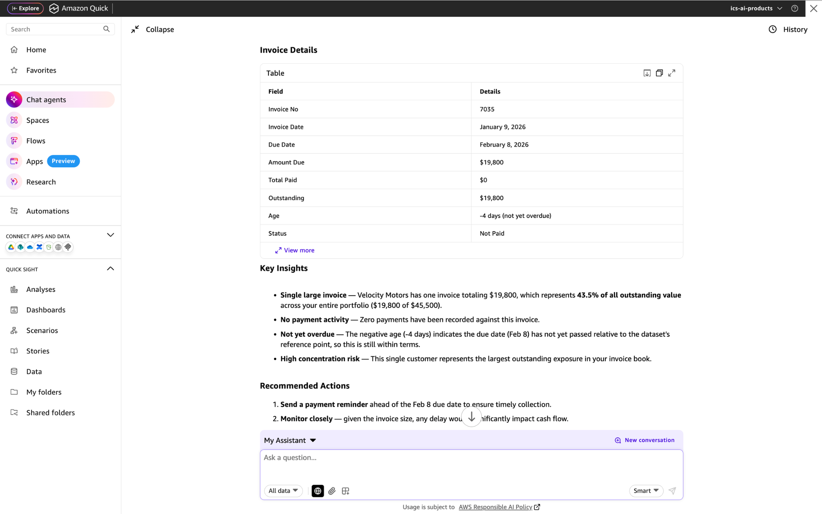
Task: Click the '-4 days (not yet overdue)' cell
Action: [577, 216]
